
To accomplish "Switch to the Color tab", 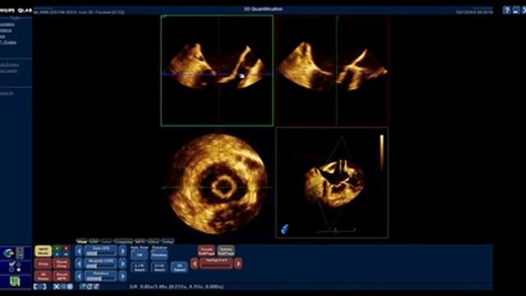I will pos(106,241).
